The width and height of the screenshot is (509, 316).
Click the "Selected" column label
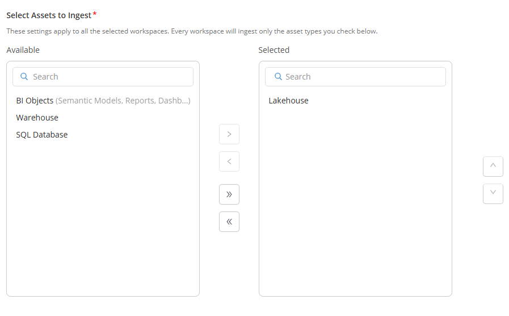[x=274, y=50]
